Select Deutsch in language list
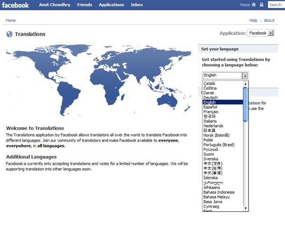285x235 pixels. coord(223,97)
